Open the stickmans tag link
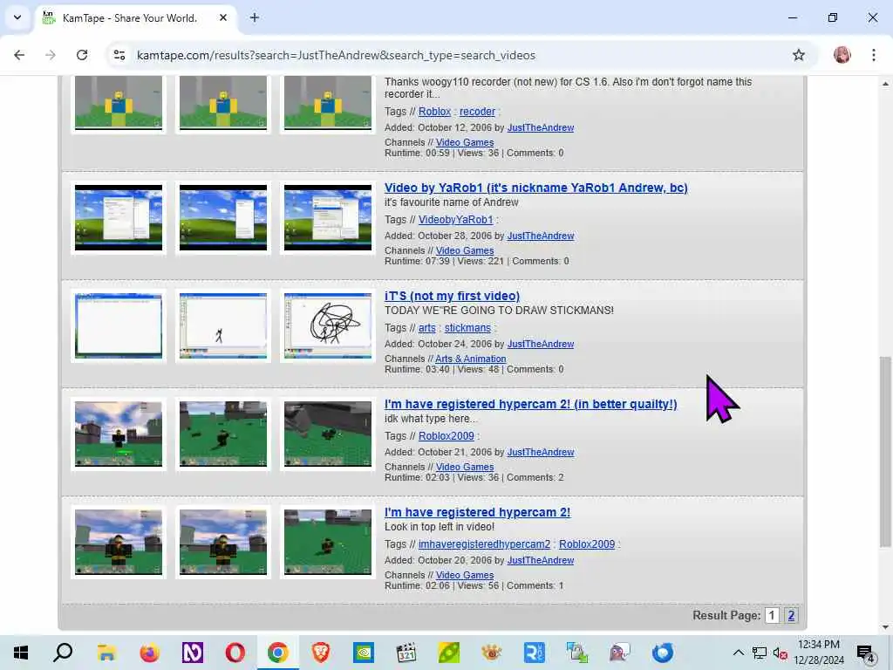Screen dimensions: 893x670 coord(467,328)
